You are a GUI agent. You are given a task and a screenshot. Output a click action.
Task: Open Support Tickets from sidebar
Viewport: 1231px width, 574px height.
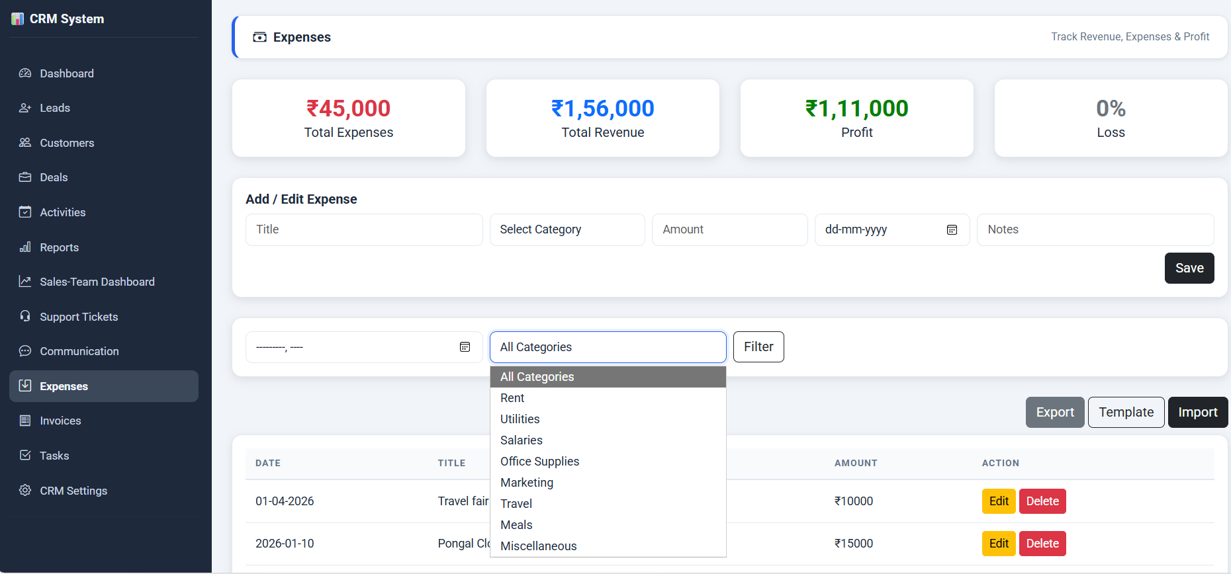point(104,316)
